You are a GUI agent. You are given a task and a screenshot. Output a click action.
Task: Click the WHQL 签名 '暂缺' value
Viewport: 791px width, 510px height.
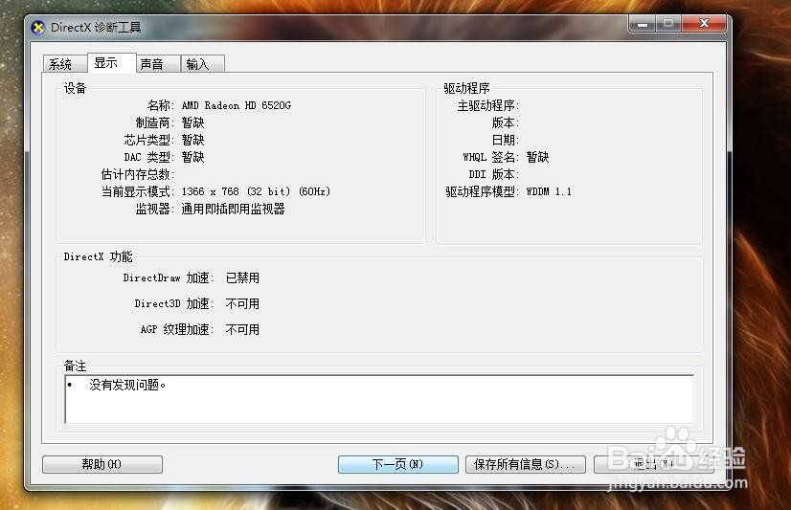click(x=537, y=157)
